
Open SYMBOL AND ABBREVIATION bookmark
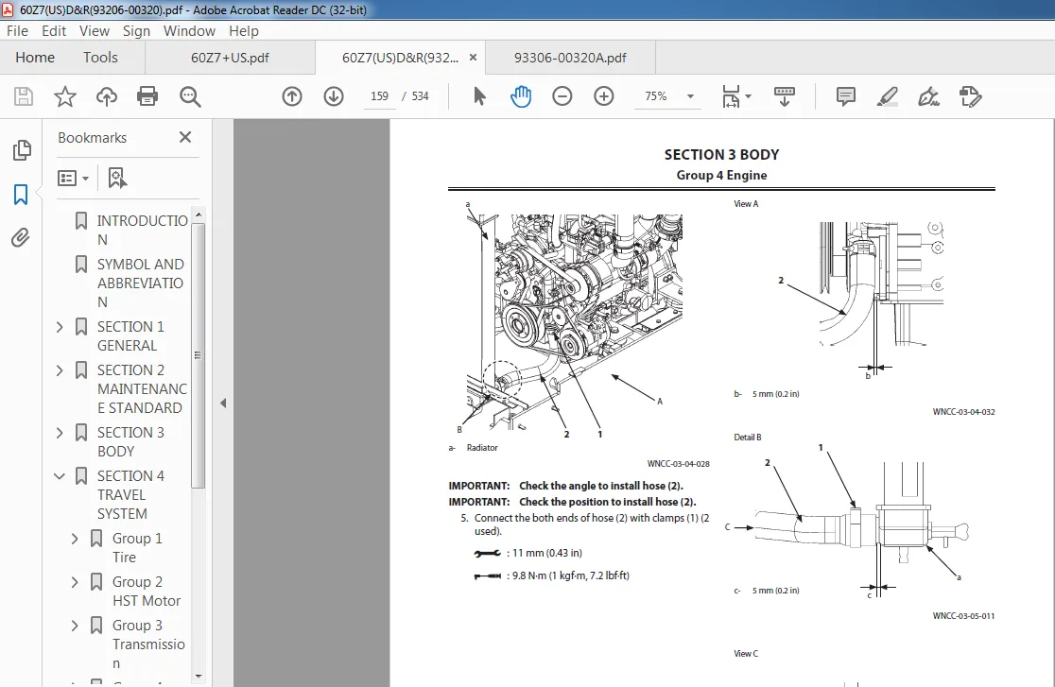click(x=140, y=283)
